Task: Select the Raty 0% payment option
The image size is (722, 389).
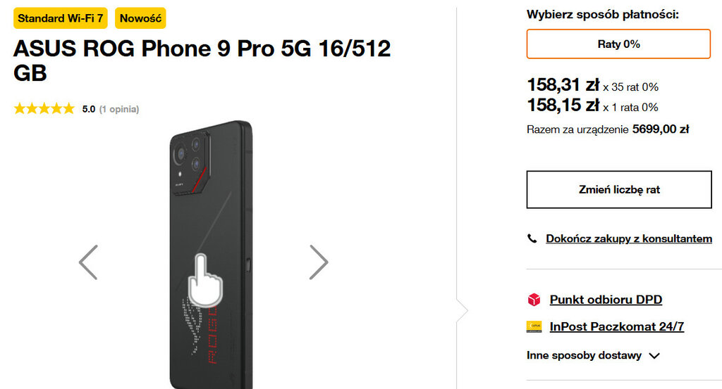Action: [x=618, y=44]
